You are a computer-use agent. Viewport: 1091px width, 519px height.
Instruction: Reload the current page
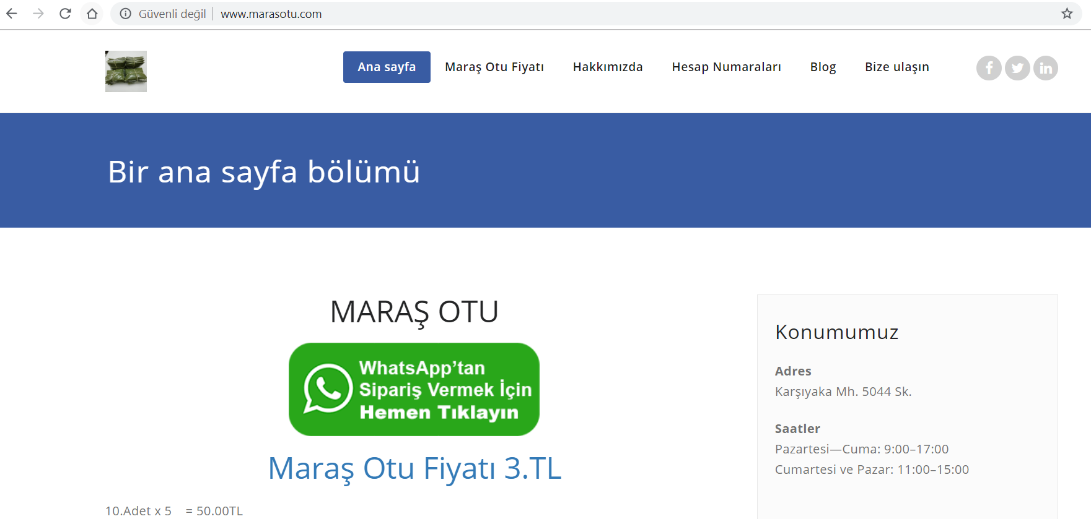(x=65, y=14)
